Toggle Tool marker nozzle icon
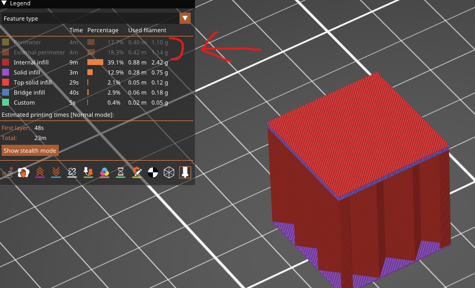 tap(185, 173)
